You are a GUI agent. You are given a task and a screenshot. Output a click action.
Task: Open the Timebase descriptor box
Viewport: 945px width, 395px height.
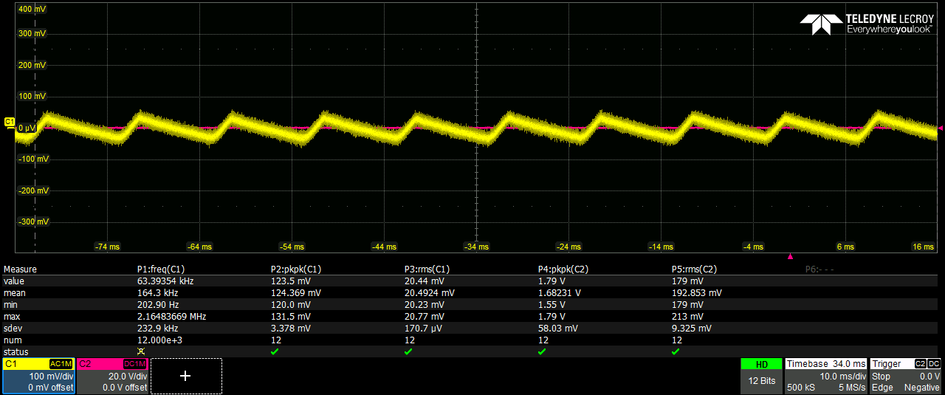[x=825, y=376]
